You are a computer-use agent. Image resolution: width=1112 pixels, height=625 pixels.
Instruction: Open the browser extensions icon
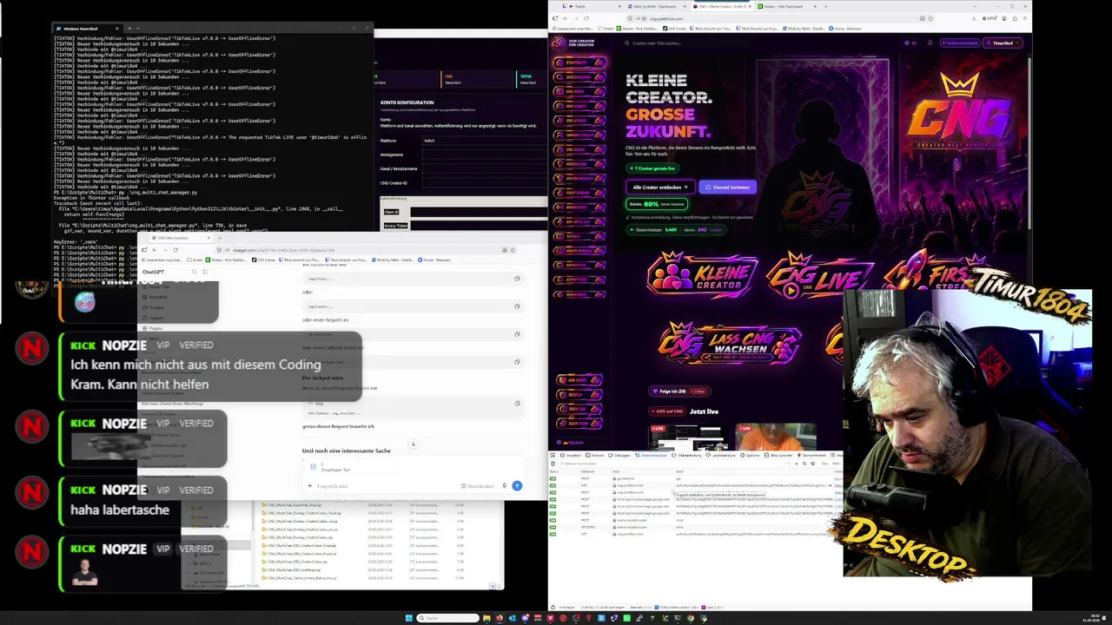1016,18
